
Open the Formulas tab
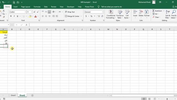[37, 7]
